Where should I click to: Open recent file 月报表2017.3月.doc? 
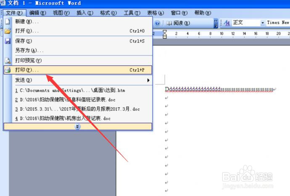[x=78, y=109]
